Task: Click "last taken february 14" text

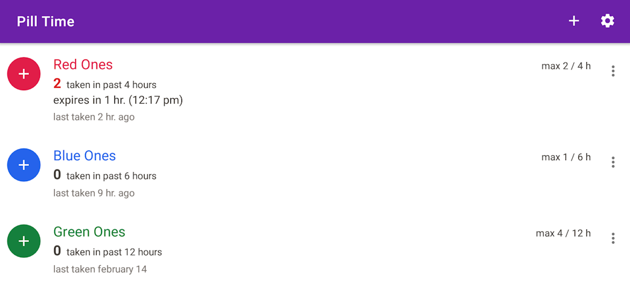Action: pyautogui.click(x=100, y=269)
